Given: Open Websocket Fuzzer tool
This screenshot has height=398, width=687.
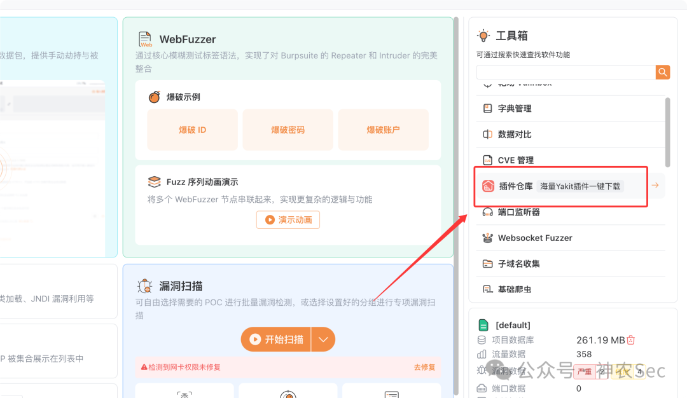Looking at the screenshot, I should pyautogui.click(x=571, y=238).
